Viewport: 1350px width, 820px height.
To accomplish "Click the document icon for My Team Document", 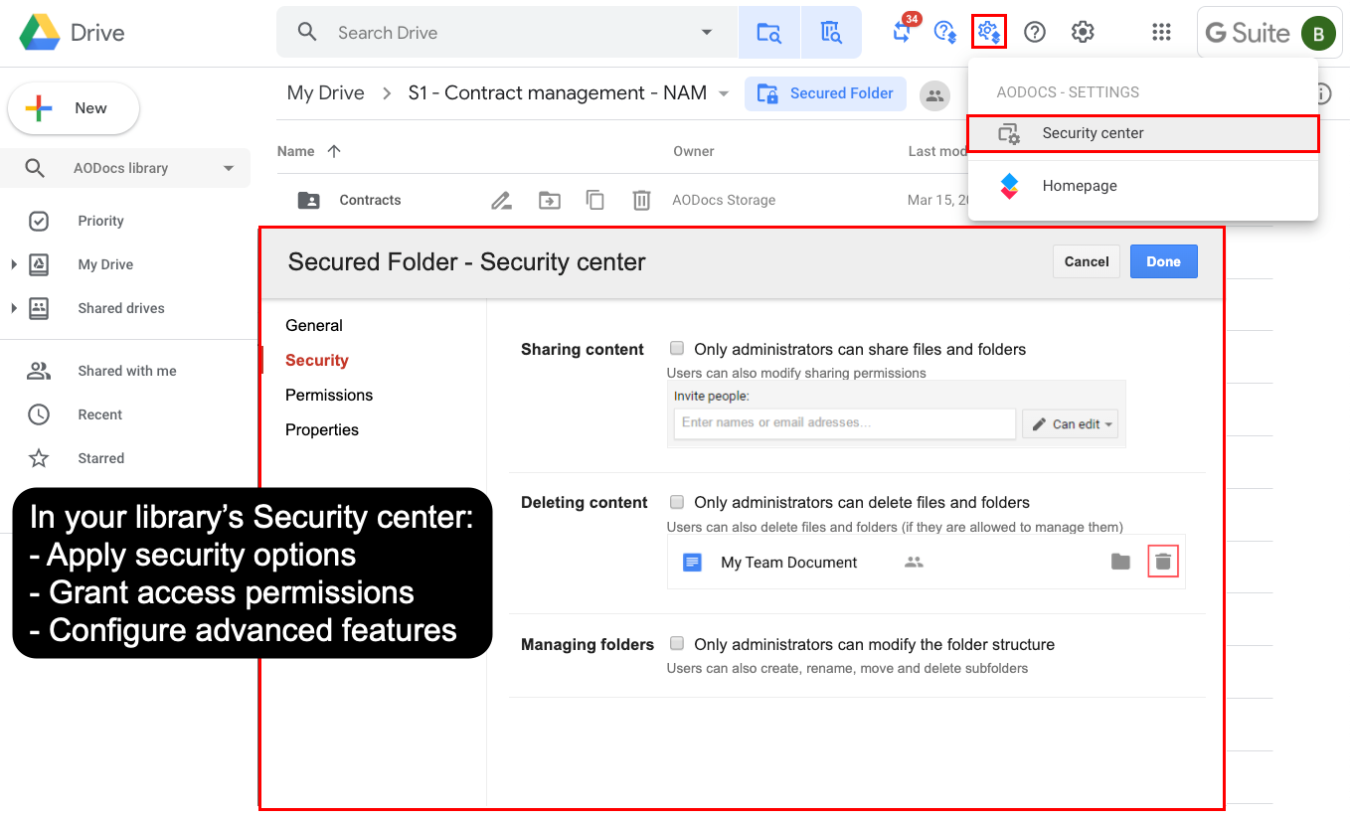I will pyautogui.click(x=692, y=562).
